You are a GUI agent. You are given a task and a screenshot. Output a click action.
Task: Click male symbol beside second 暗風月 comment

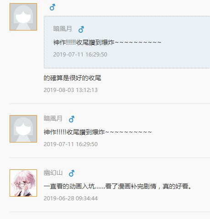[x=72, y=119]
